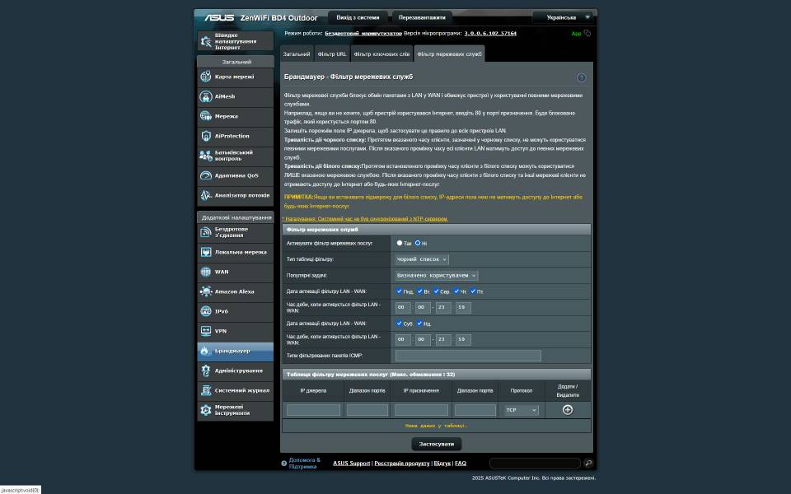791x494 pixels.
Task: Click the add rule plus icon
Action: coord(568,410)
